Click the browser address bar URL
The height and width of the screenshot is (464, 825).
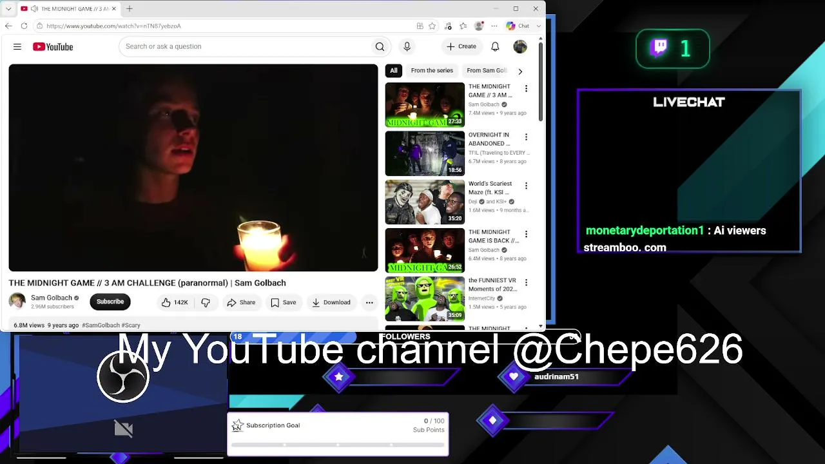coord(113,26)
